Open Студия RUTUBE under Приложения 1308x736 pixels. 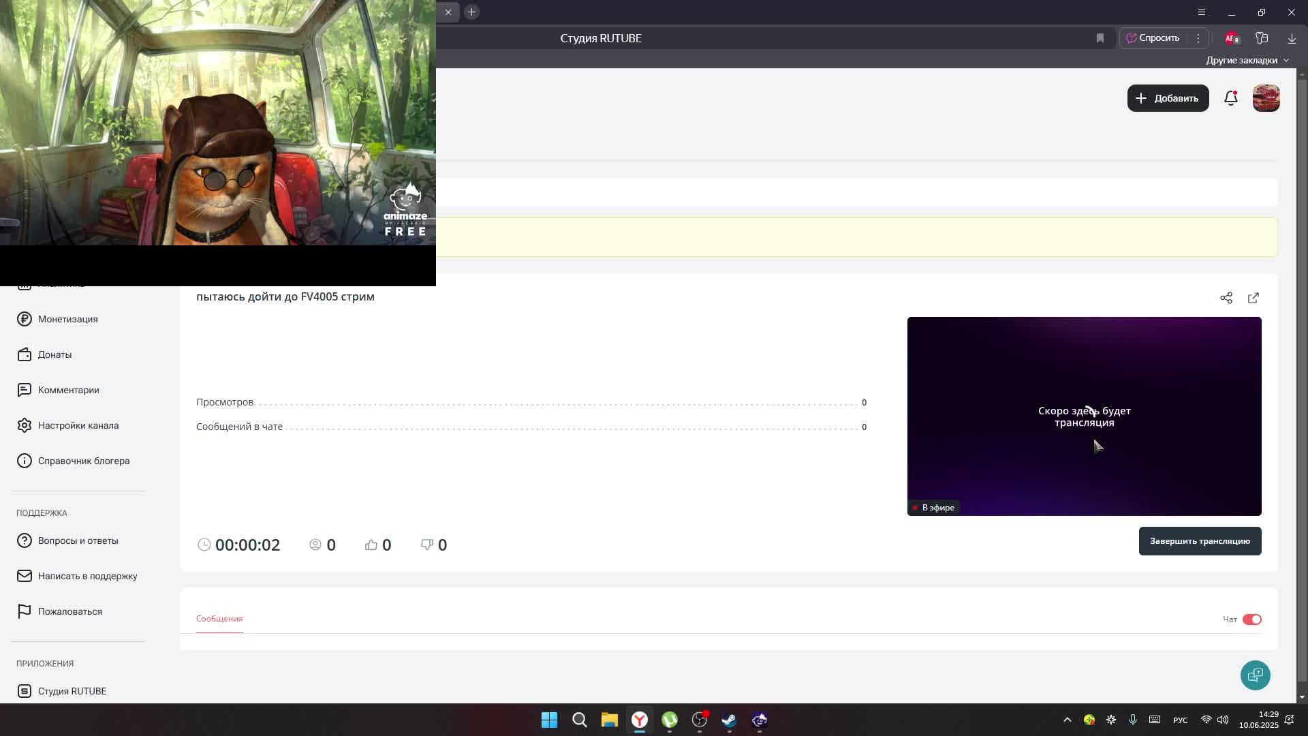tap(72, 691)
